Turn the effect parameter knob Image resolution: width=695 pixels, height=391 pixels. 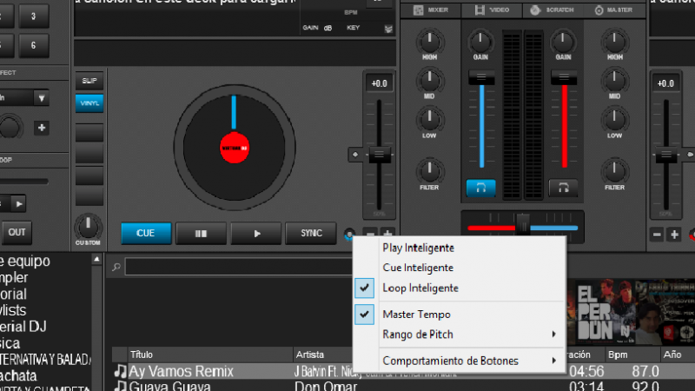pos(10,128)
